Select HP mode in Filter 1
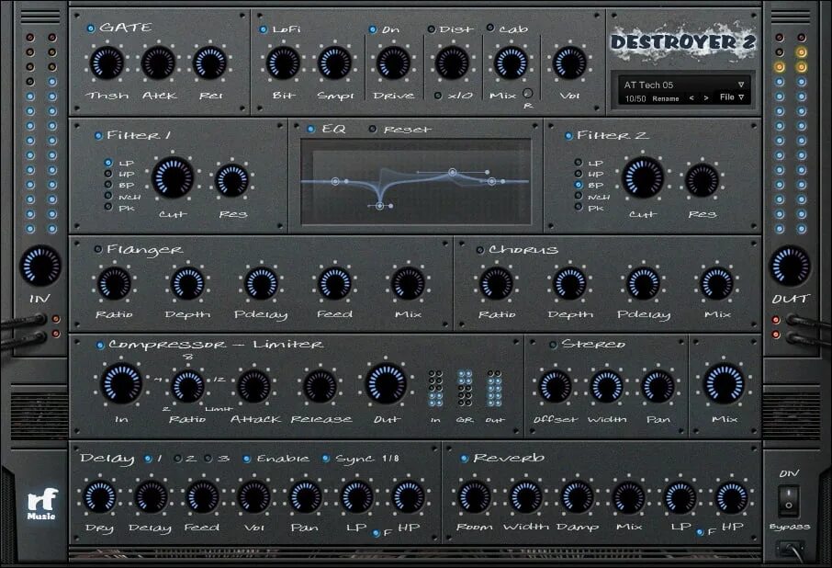This screenshot has height=568, width=832. (108, 174)
